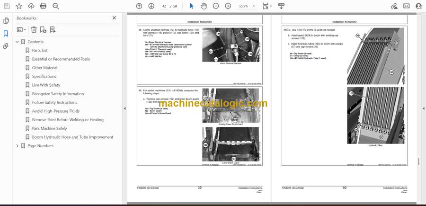Image resolution: width=426 pixels, height=206 pixels.
Task: Select the Hand pan tool
Action: click(204, 6)
